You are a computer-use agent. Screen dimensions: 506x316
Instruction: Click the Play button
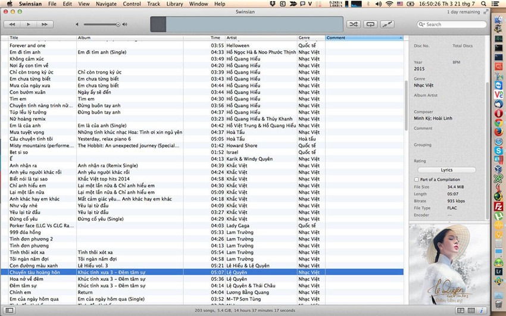(28, 24)
